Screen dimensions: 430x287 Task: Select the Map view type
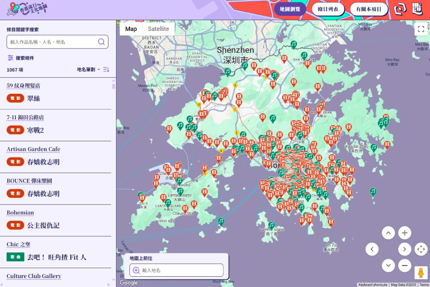coord(131,29)
